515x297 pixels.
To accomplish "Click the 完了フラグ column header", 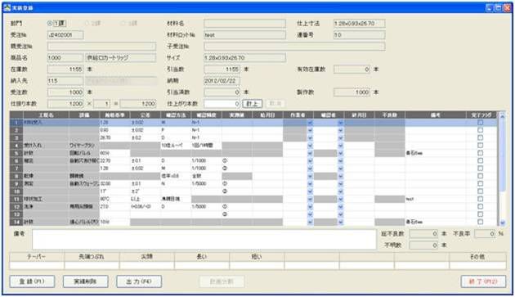I will tap(481, 115).
